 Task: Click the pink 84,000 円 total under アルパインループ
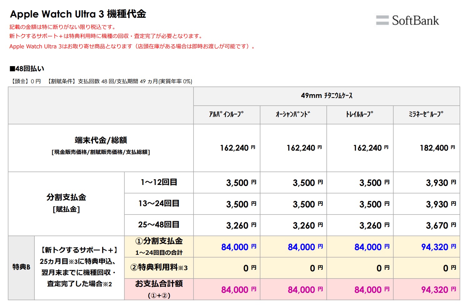tap(239, 290)
